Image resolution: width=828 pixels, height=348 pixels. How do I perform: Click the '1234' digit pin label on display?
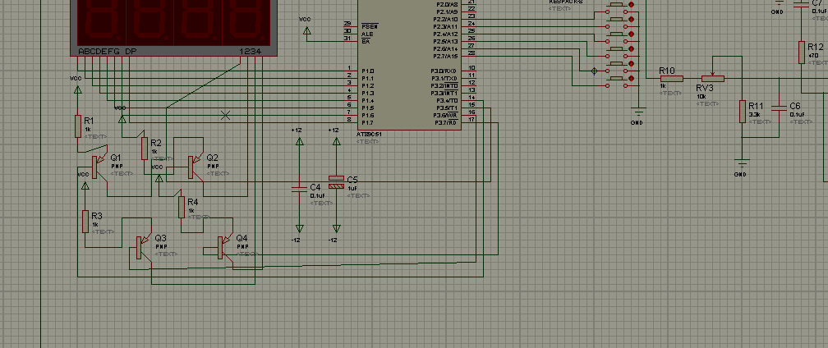251,51
